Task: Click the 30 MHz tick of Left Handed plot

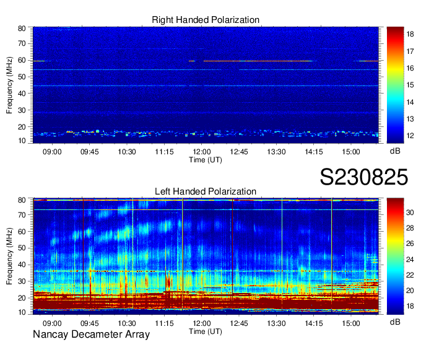Action: click(x=22, y=281)
